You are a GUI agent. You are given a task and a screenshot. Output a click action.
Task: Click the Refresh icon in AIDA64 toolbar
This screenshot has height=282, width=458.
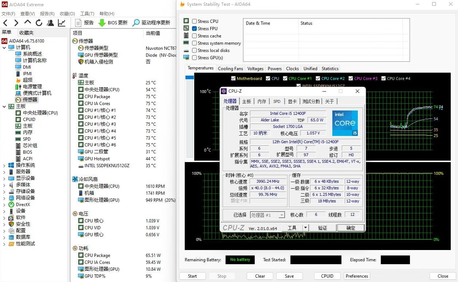tap(39, 23)
